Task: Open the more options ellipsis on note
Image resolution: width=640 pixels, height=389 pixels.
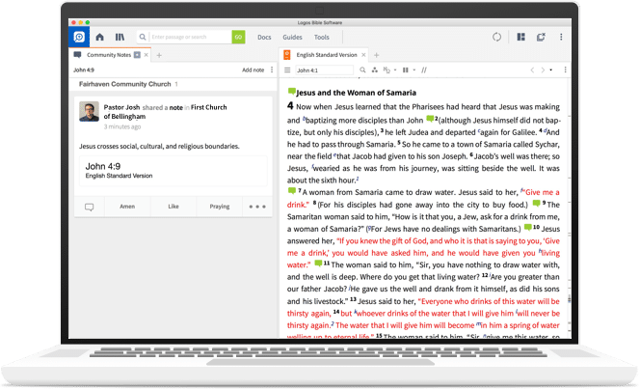Action: coord(256,207)
